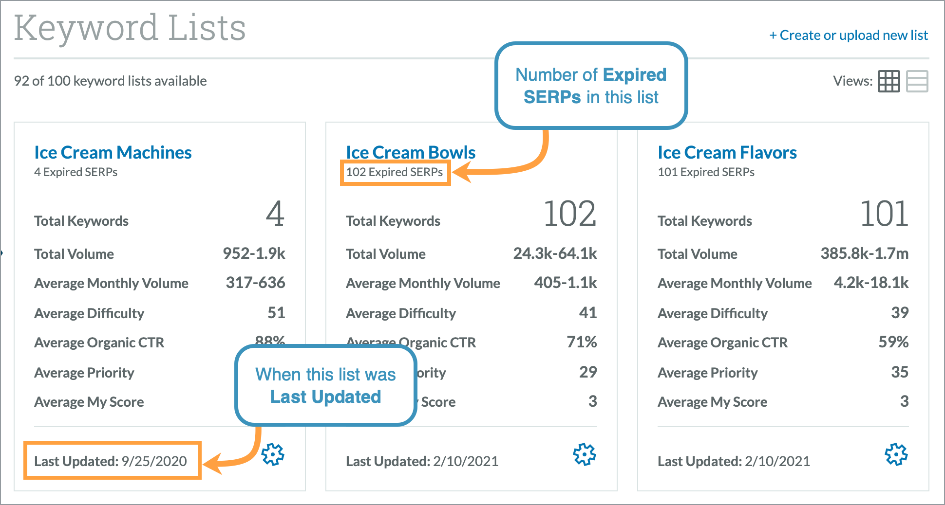945x505 pixels.
Task: Click 101 Expired SERPs under Ice Cream Flavors
Action: pyautogui.click(x=705, y=172)
